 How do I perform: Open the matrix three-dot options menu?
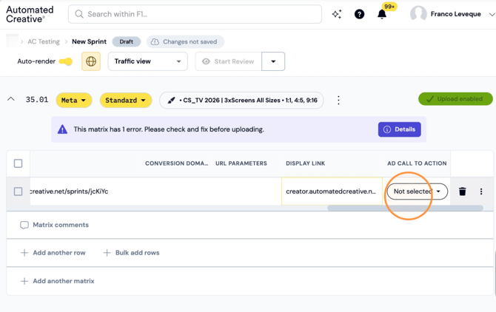point(338,100)
